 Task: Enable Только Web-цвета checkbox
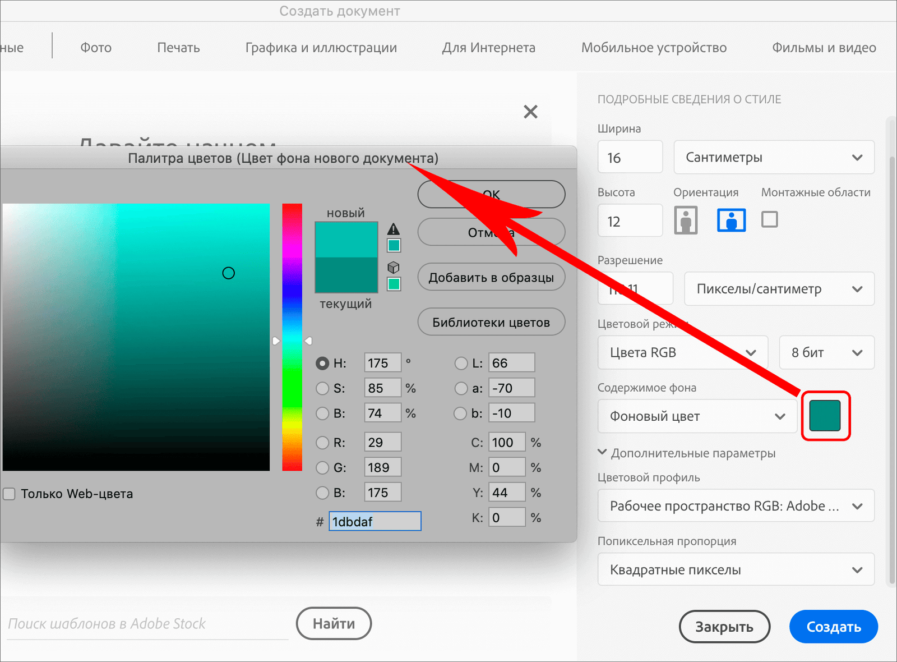(x=10, y=494)
